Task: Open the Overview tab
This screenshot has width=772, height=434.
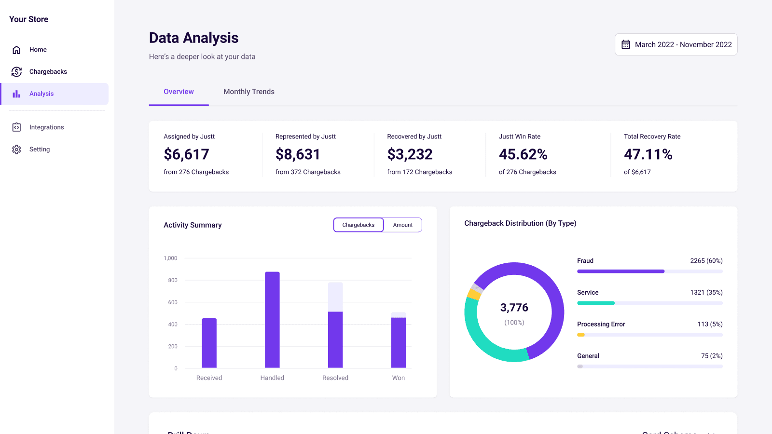Action: pyautogui.click(x=179, y=92)
